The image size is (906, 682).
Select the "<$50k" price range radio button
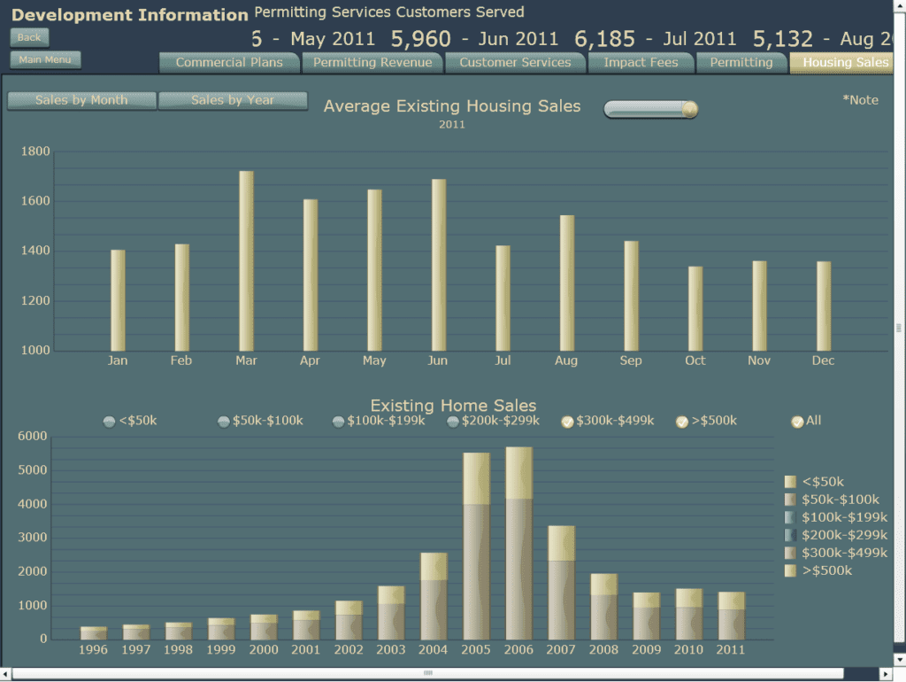110,422
